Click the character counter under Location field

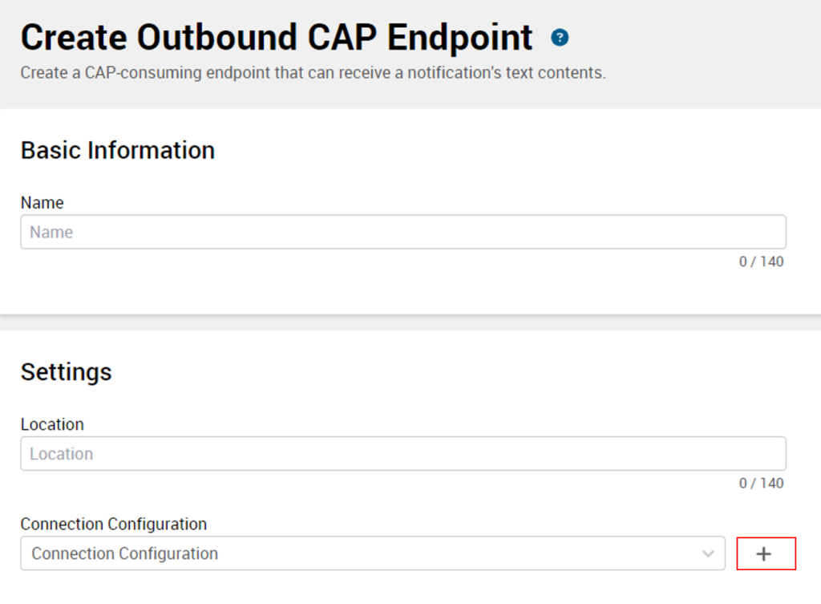tap(762, 483)
